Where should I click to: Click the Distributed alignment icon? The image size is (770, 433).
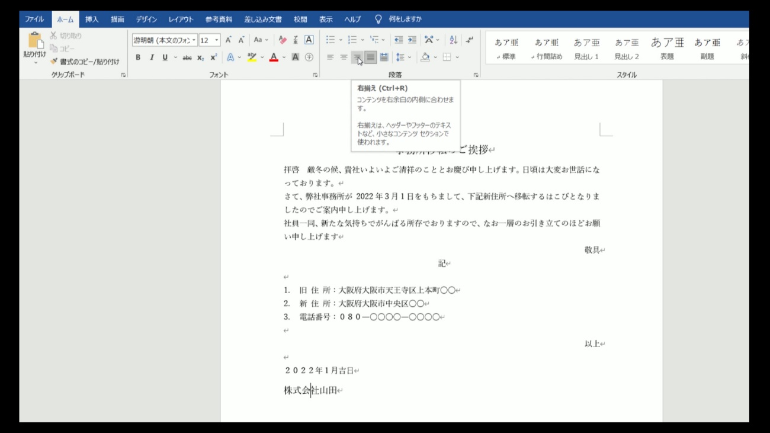click(384, 57)
